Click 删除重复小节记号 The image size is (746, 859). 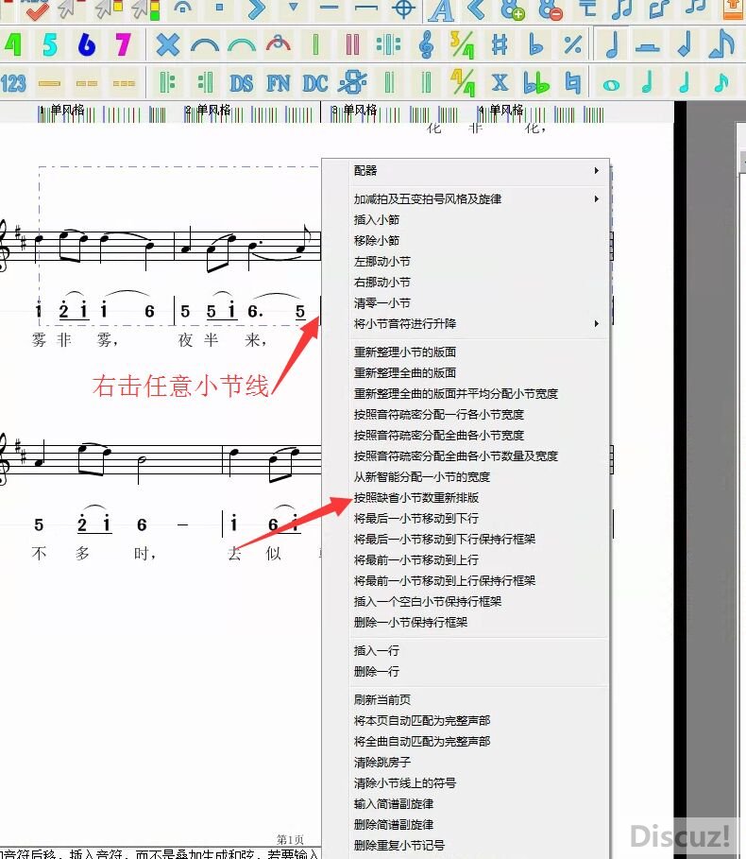coord(399,846)
